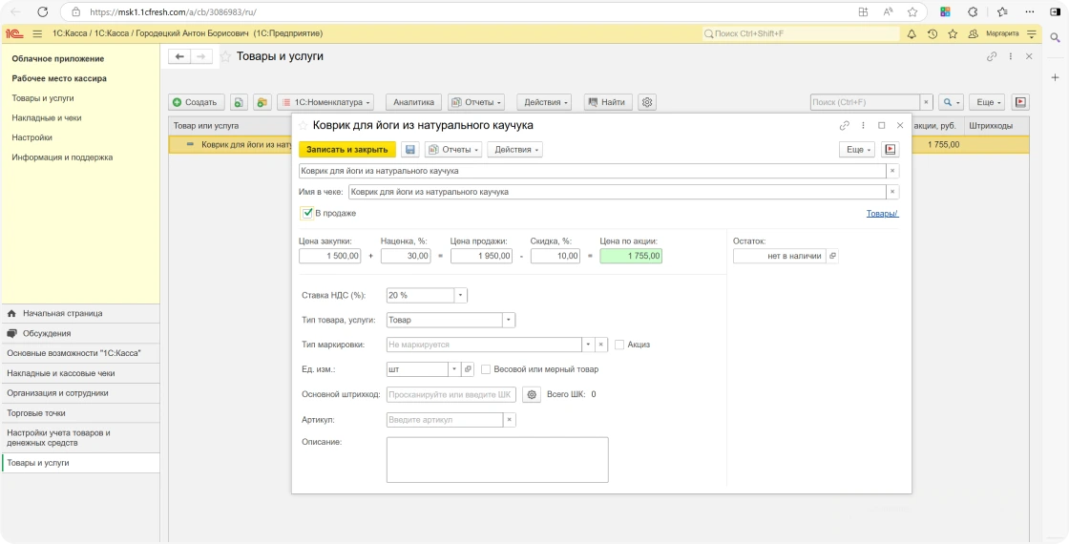Open the Отчеты dropdown in item dialog
Viewport: 1069px width, 544px height.
[x=453, y=149]
